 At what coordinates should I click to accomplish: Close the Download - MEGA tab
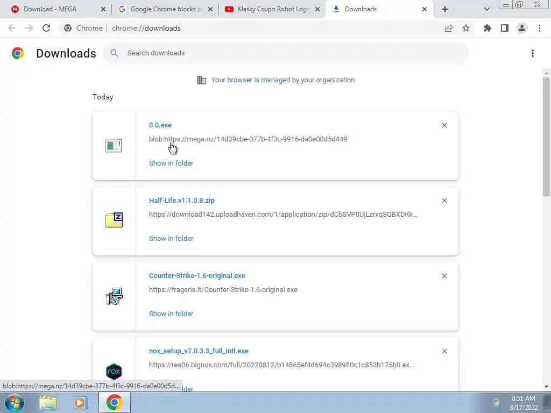[103, 9]
